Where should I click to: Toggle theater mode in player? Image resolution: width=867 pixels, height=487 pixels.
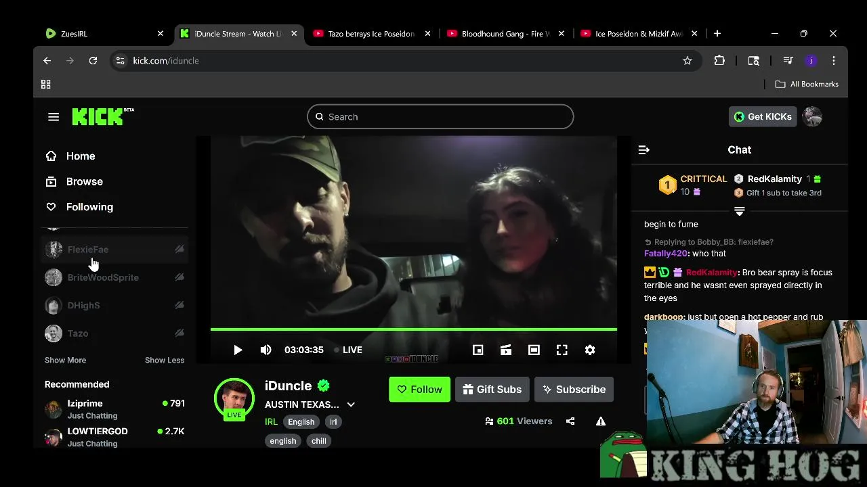(x=534, y=350)
